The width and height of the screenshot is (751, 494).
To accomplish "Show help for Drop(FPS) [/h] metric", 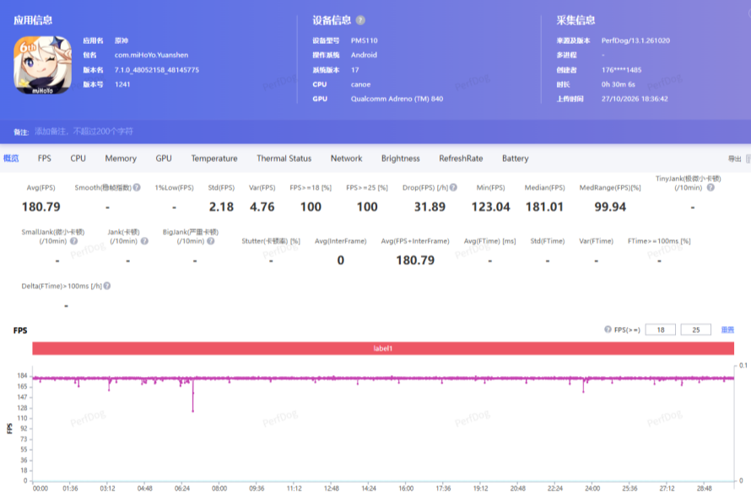I will (453, 187).
